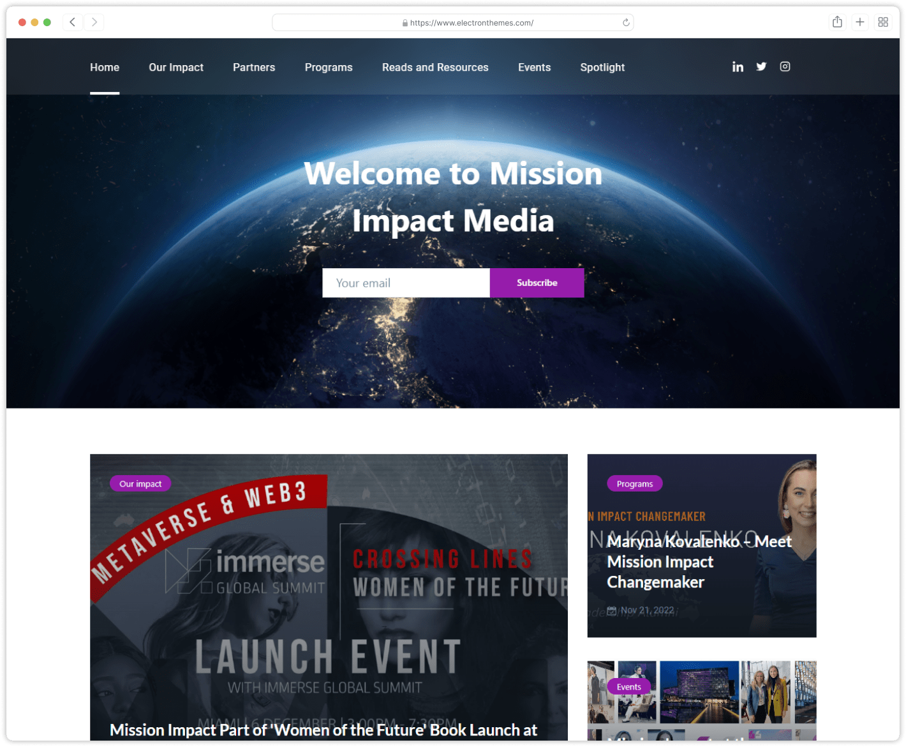Click the browser address bar URL
The height and width of the screenshot is (747, 906).
(x=472, y=23)
